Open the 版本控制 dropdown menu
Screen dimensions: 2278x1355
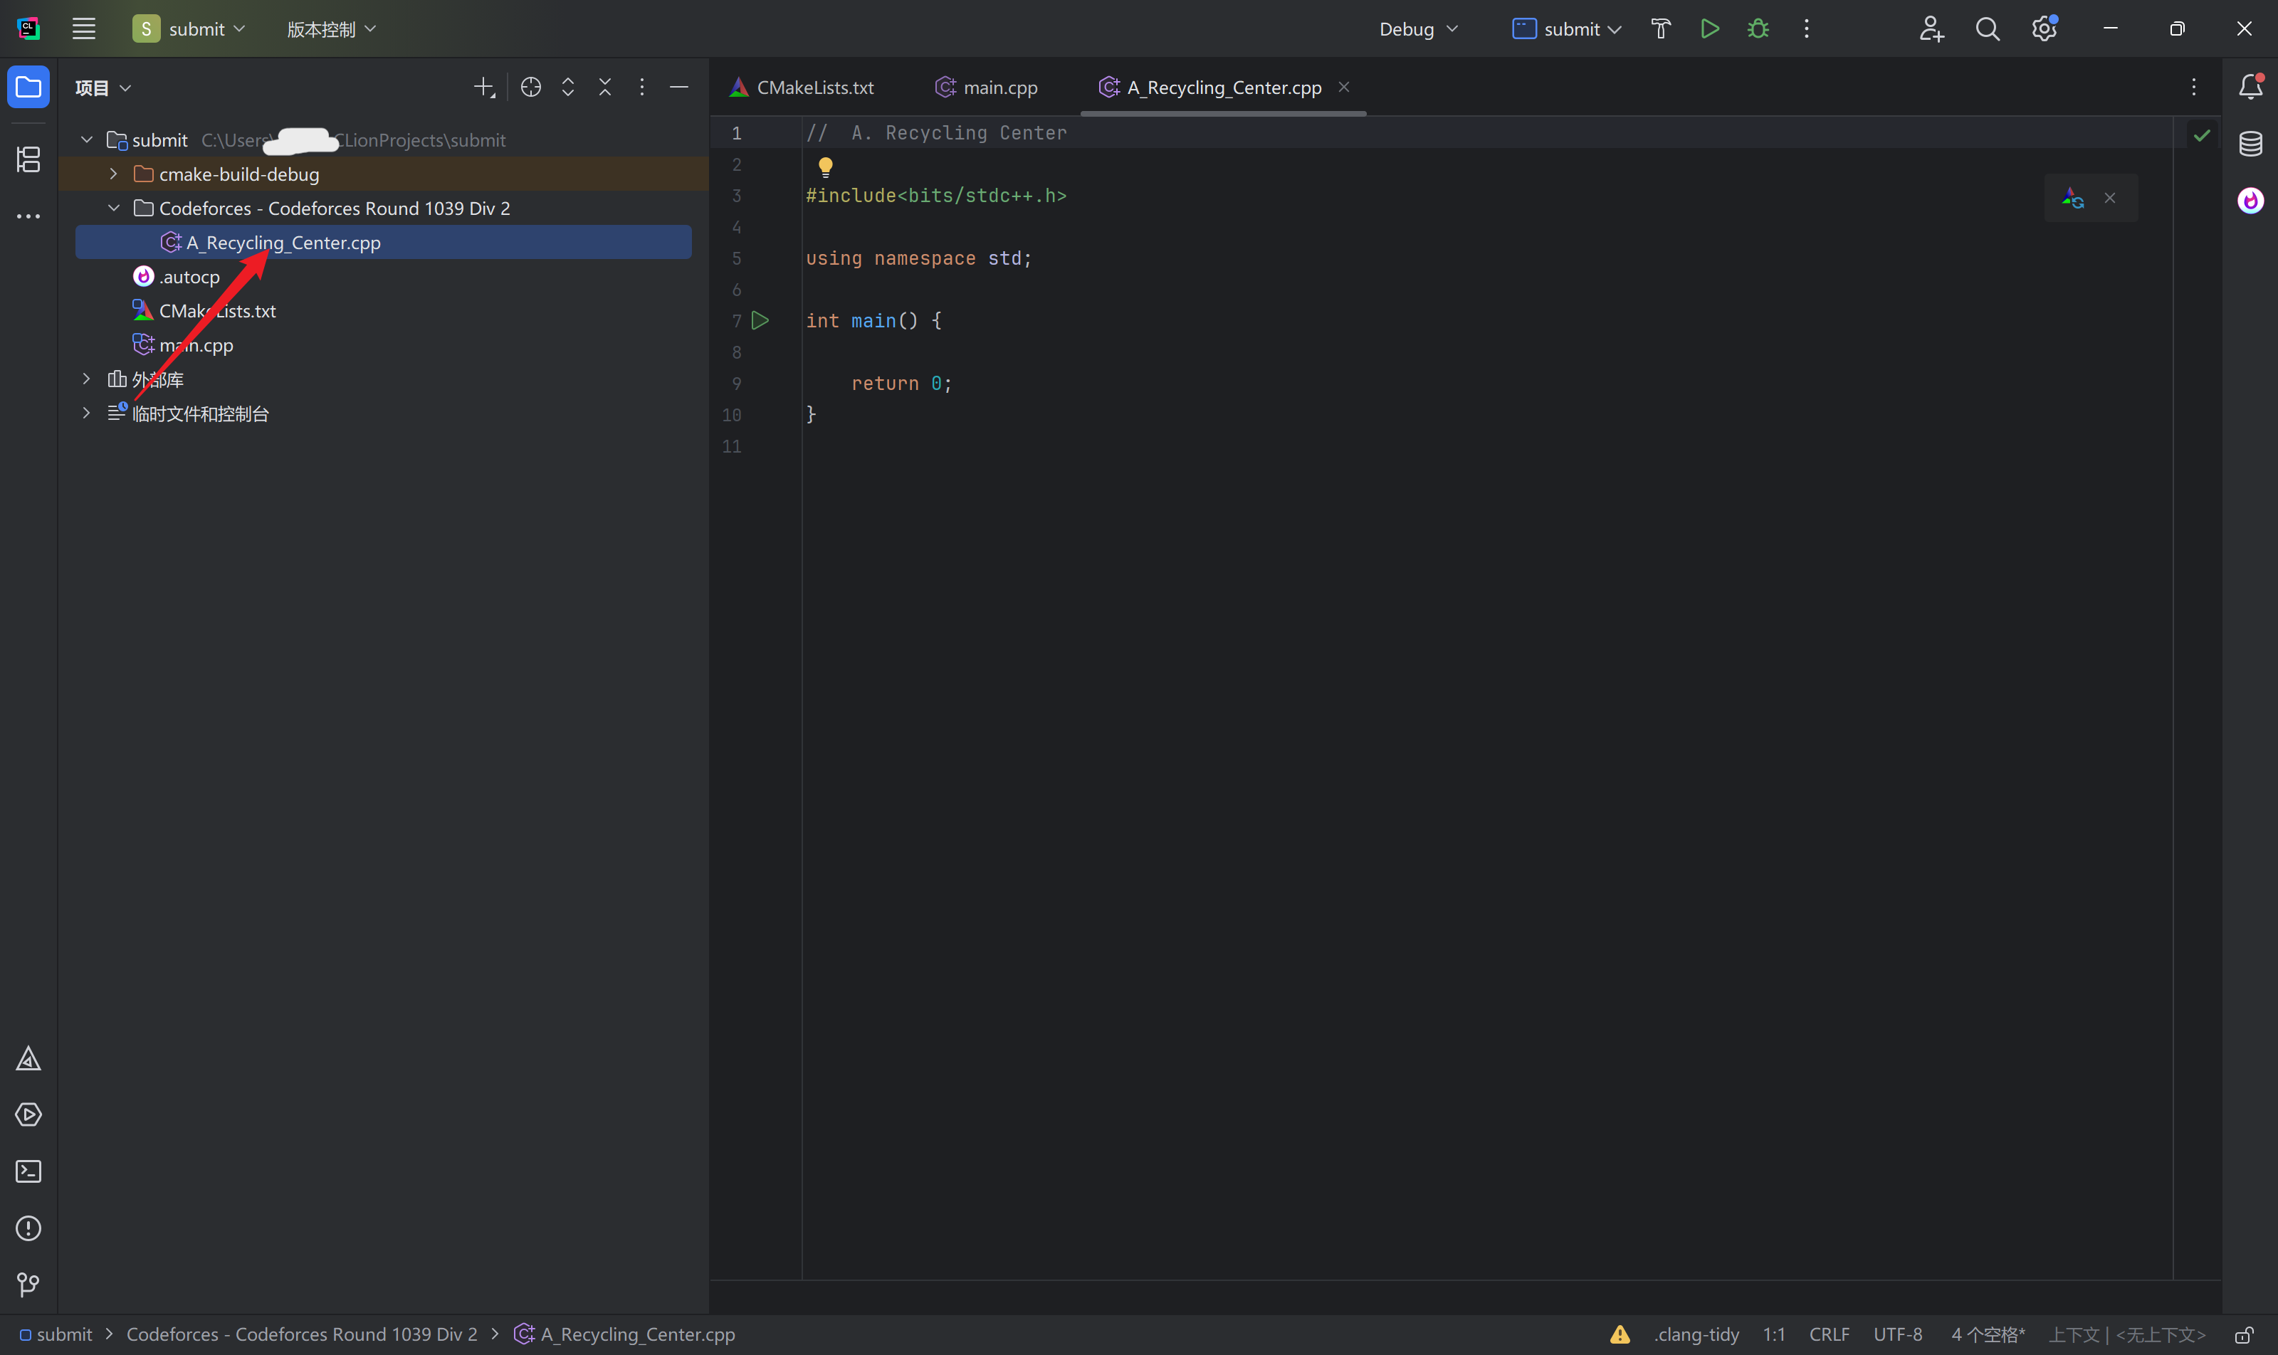click(330, 29)
